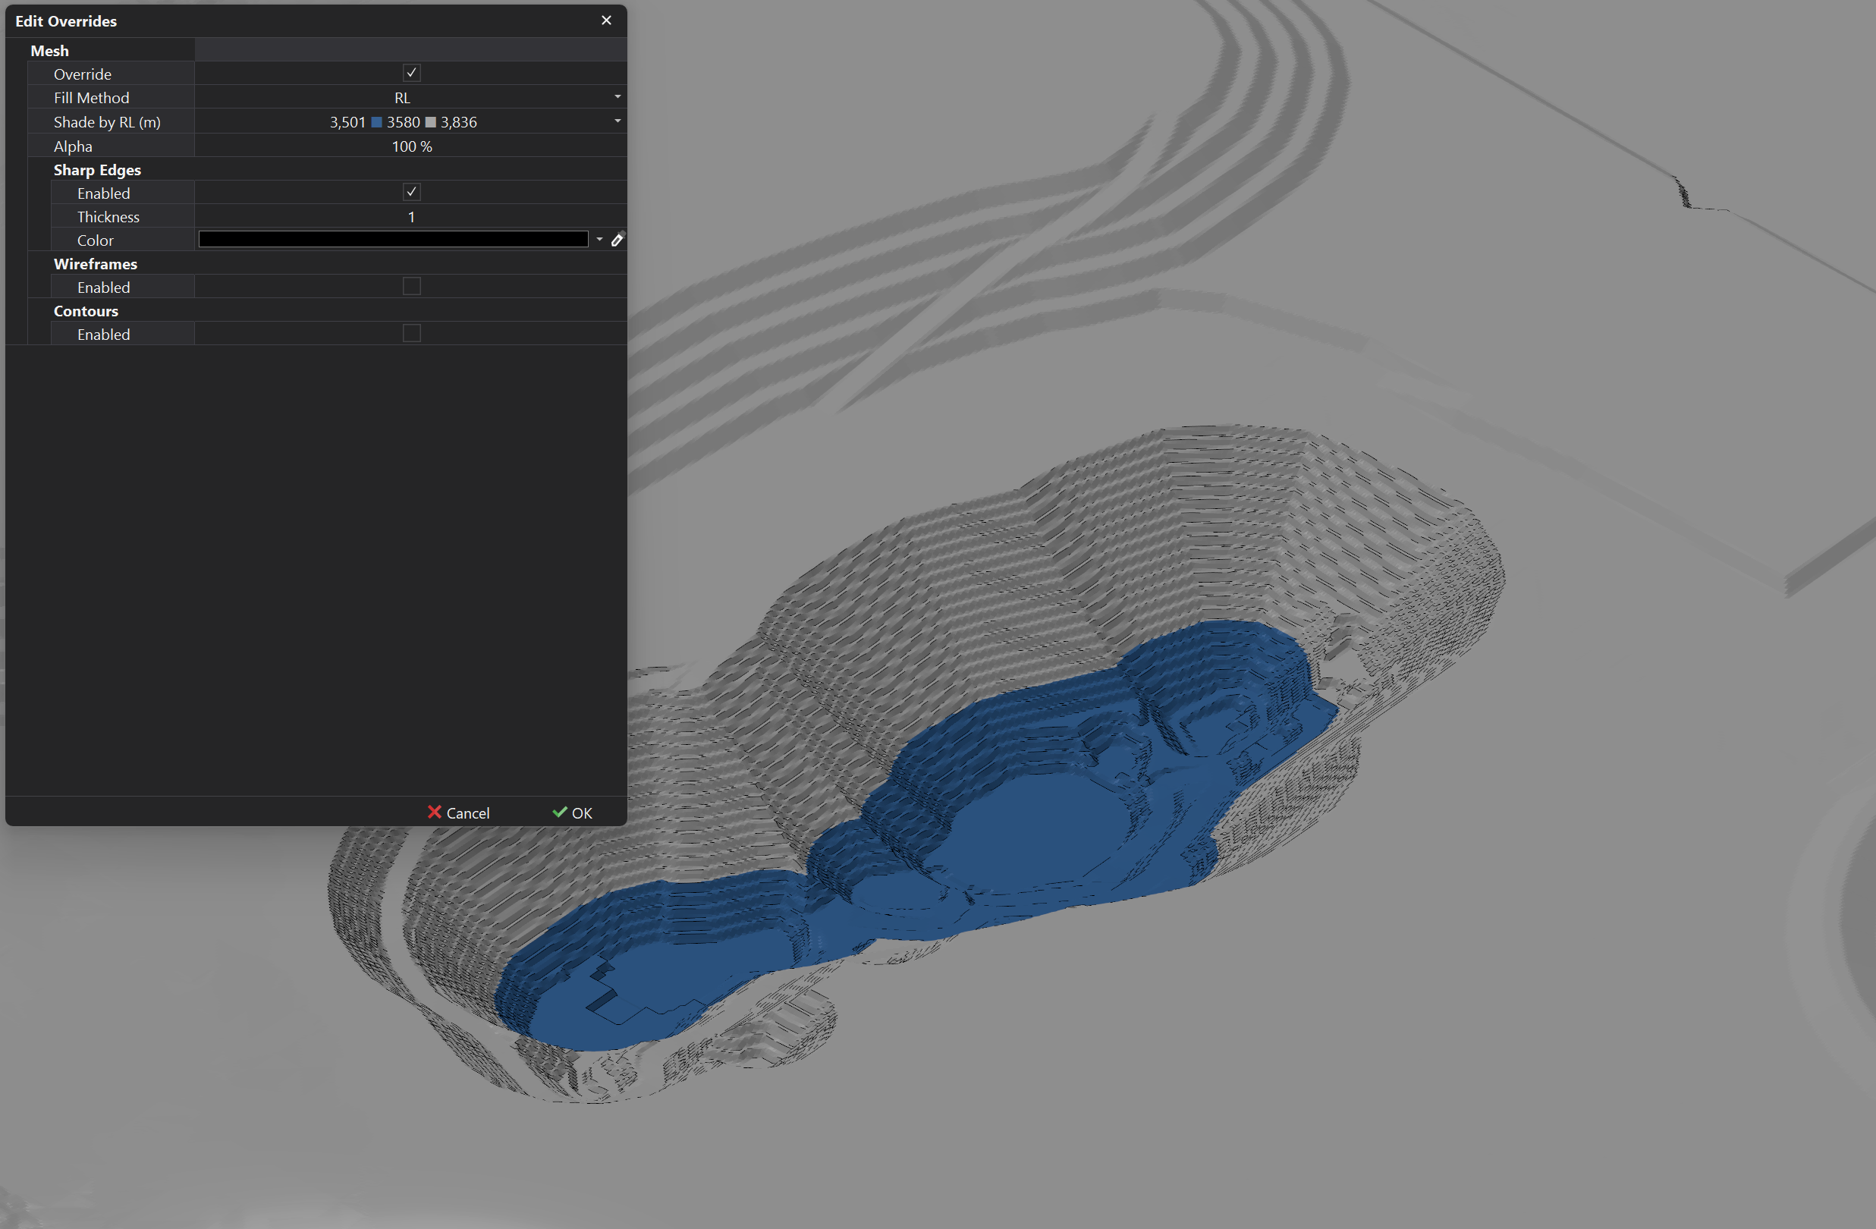Select the Edit Overrides title bar

66,21
